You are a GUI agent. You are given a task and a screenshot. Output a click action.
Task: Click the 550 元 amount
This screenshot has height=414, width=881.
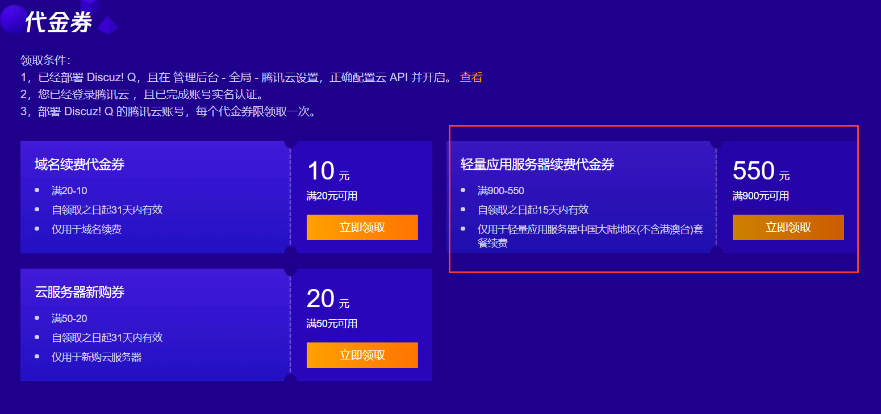pyautogui.click(x=761, y=171)
